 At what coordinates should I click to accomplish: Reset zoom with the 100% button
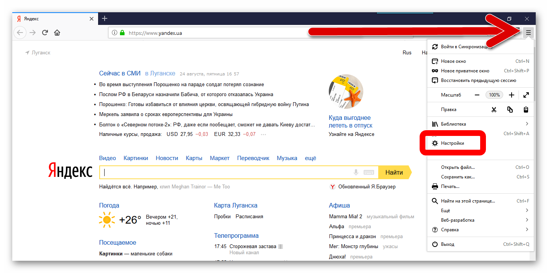[x=494, y=95]
